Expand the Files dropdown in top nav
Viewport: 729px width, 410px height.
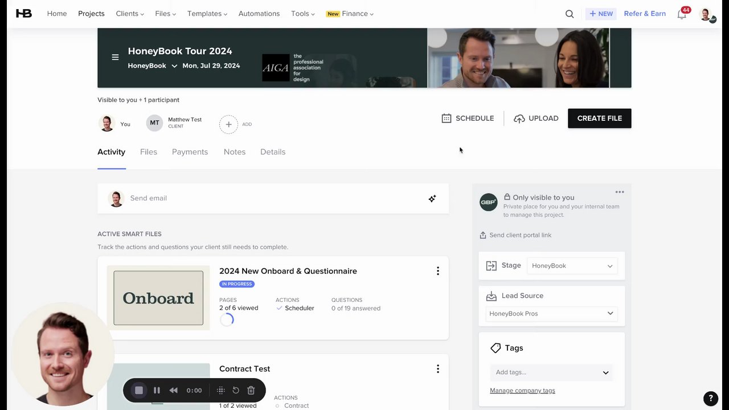point(165,14)
